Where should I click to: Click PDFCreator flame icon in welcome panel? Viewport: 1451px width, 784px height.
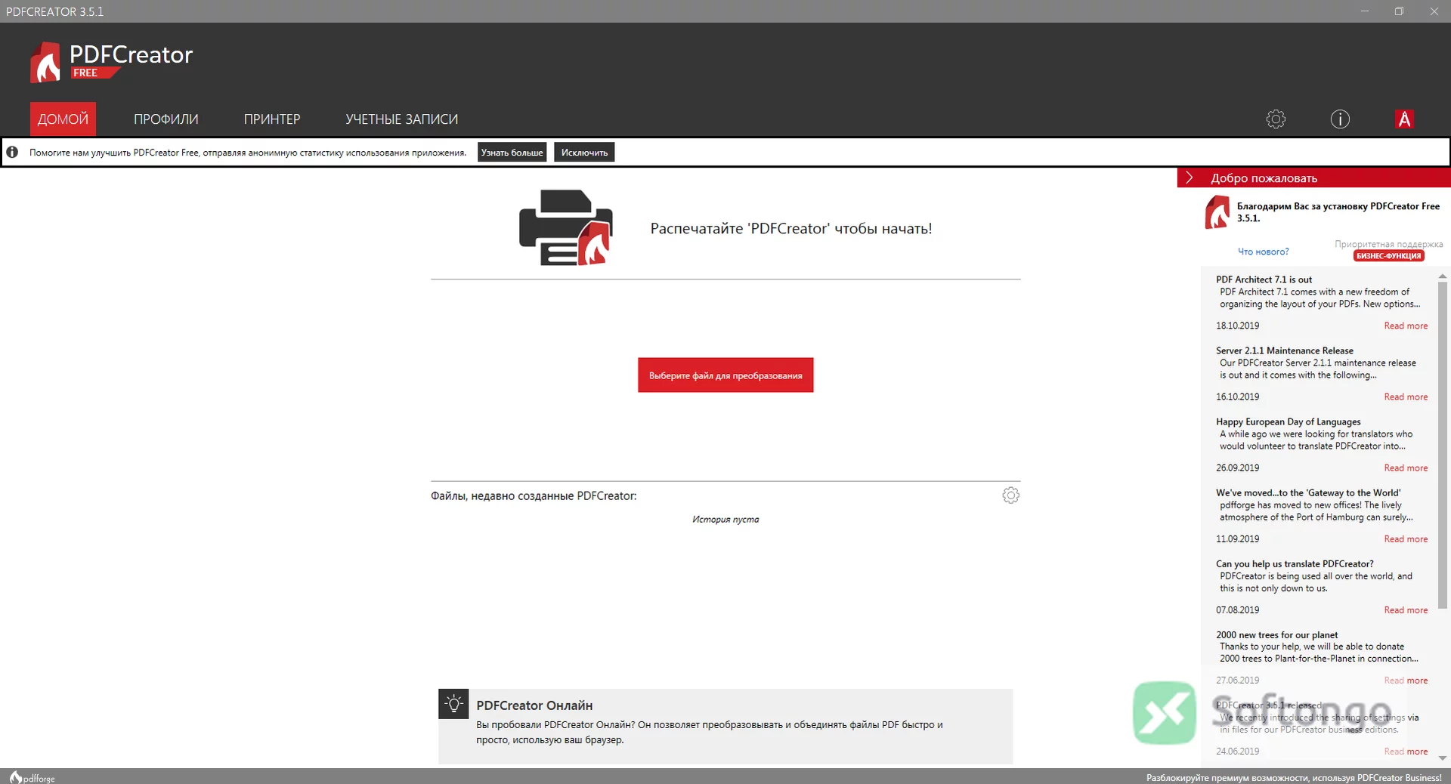(1217, 212)
